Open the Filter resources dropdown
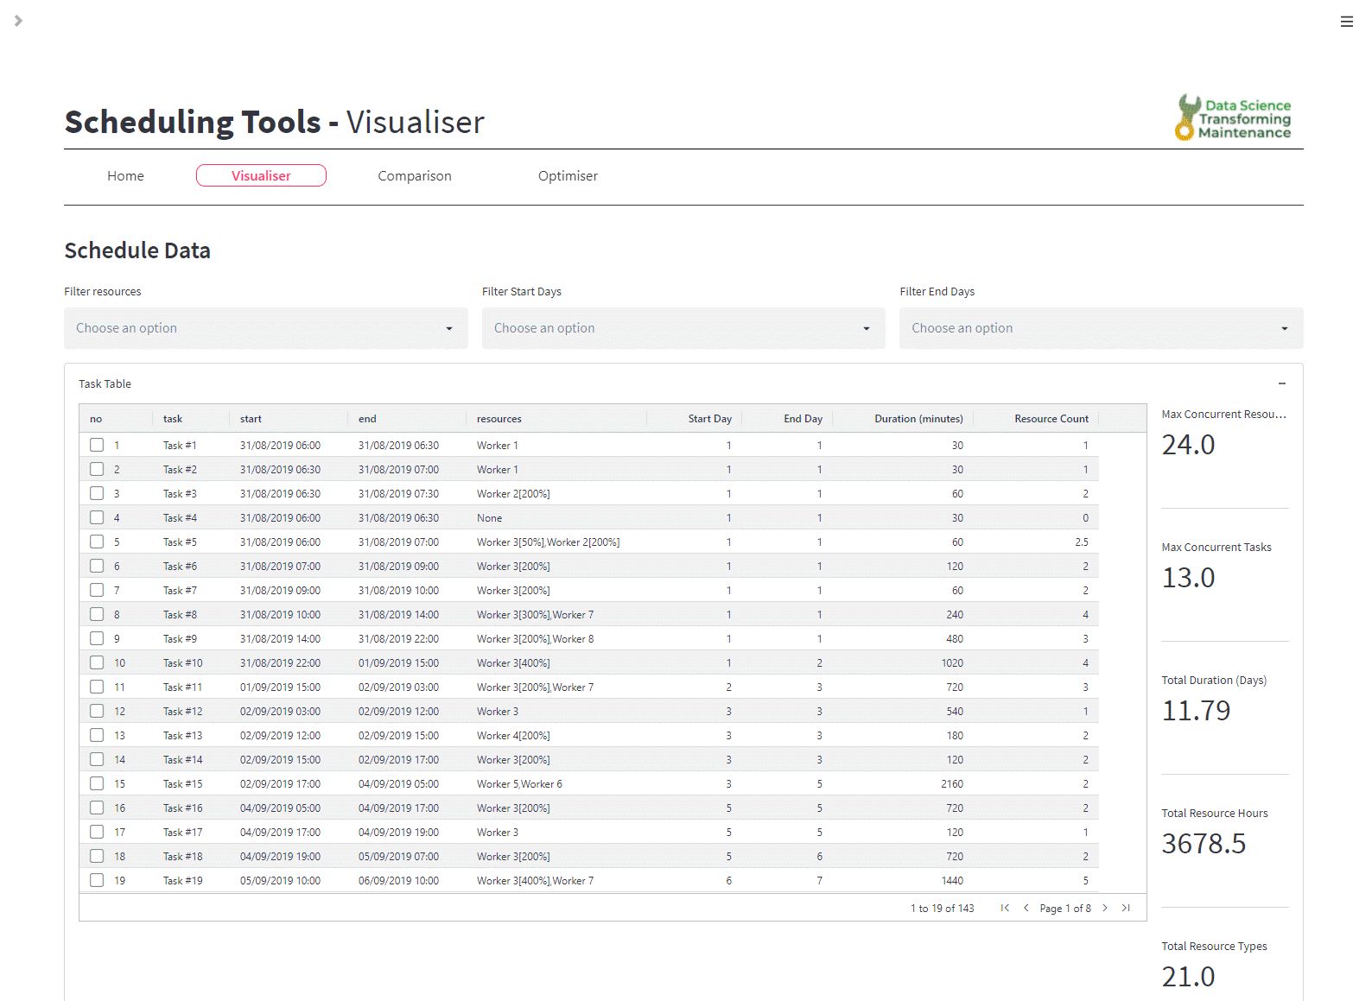The height and width of the screenshot is (1001, 1372). pyautogui.click(x=265, y=328)
